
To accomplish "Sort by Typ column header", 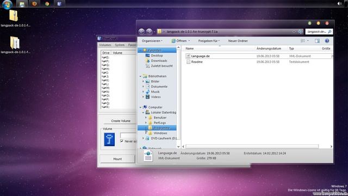I will (x=291, y=48).
